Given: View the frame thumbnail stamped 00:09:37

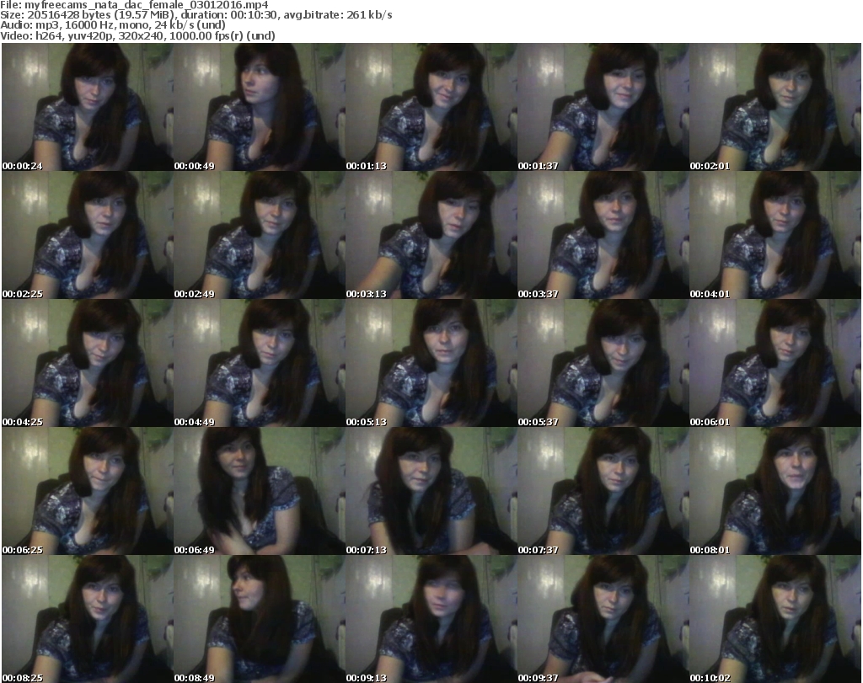Looking at the screenshot, I should (603, 619).
